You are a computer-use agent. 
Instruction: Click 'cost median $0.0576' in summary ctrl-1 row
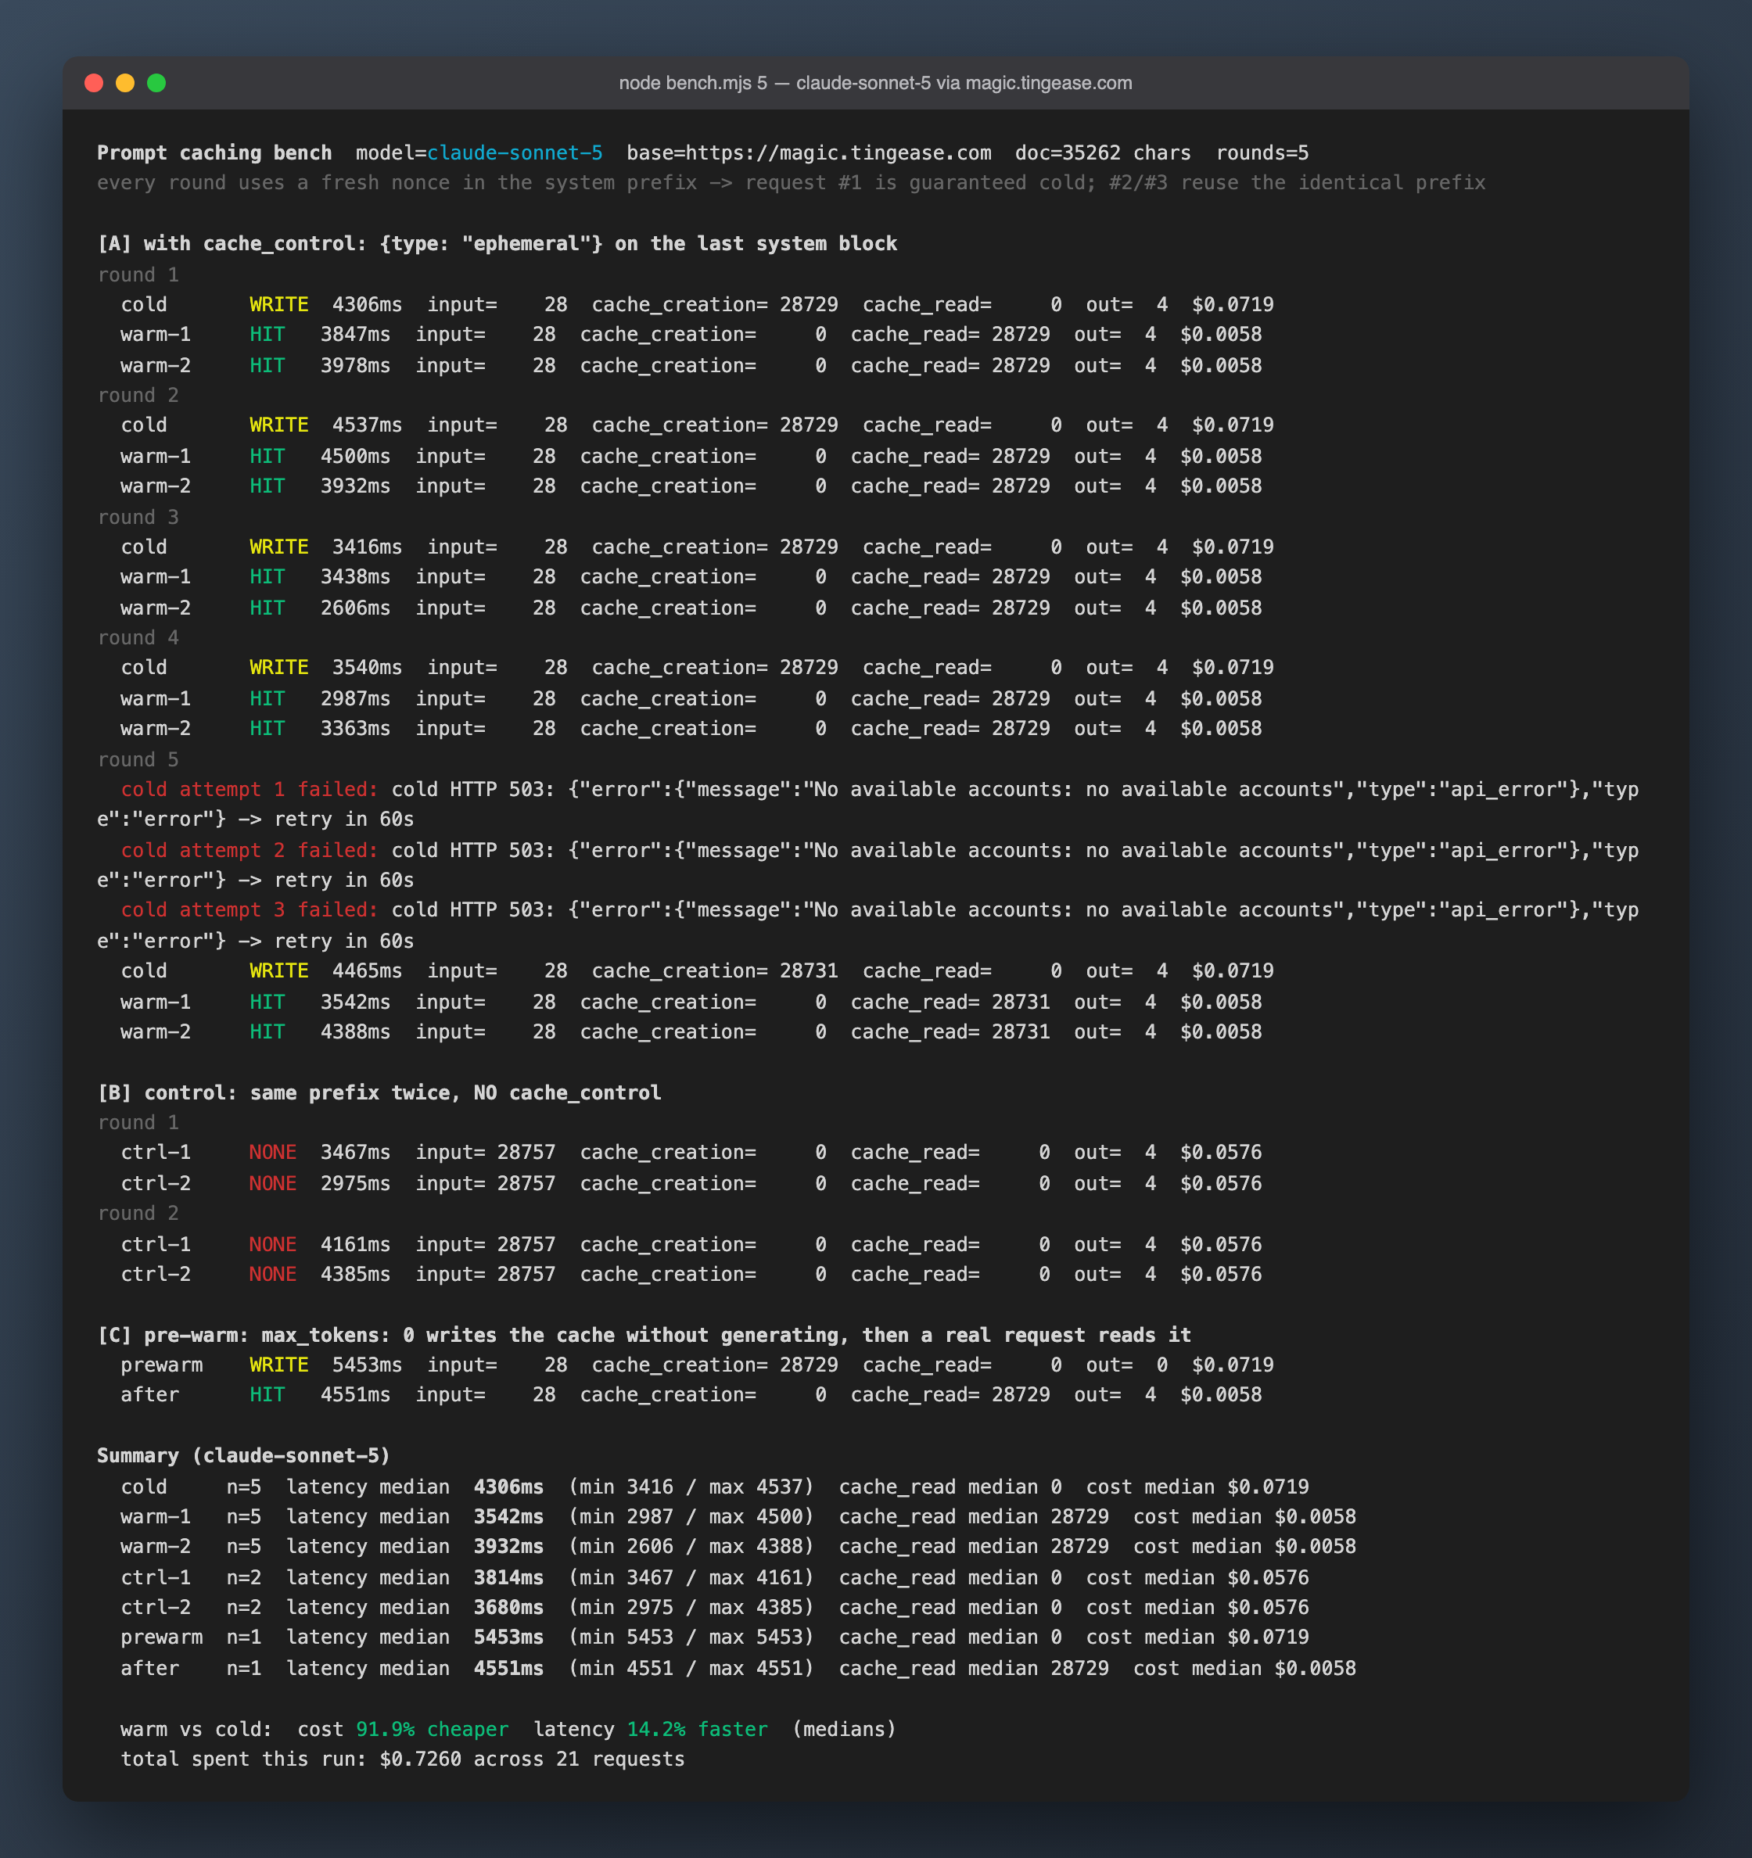1197,1577
